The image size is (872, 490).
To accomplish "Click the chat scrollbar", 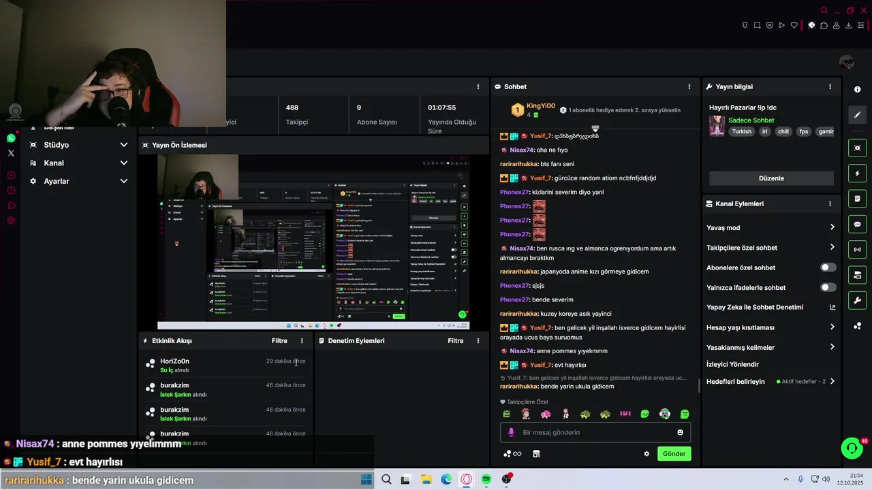I will click(x=699, y=385).
